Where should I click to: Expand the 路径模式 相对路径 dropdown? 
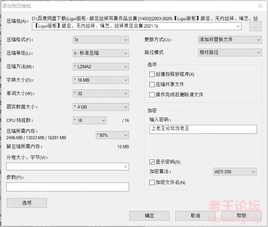[x=230, y=52]
